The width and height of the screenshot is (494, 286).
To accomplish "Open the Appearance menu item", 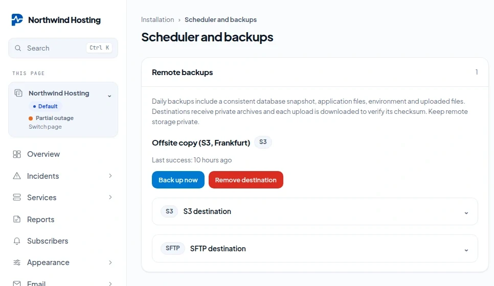I will tap(63, 263).
